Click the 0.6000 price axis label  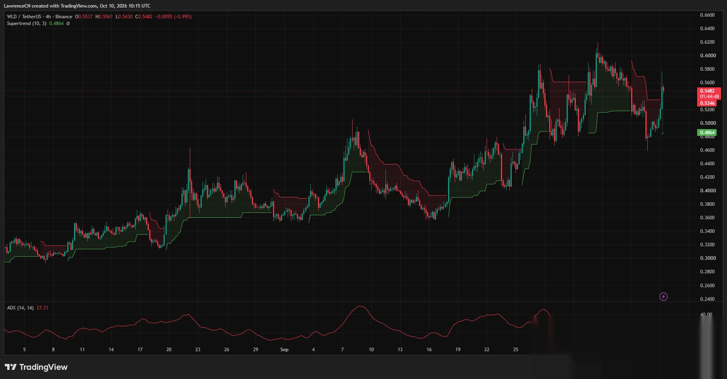tap(707, 56)
